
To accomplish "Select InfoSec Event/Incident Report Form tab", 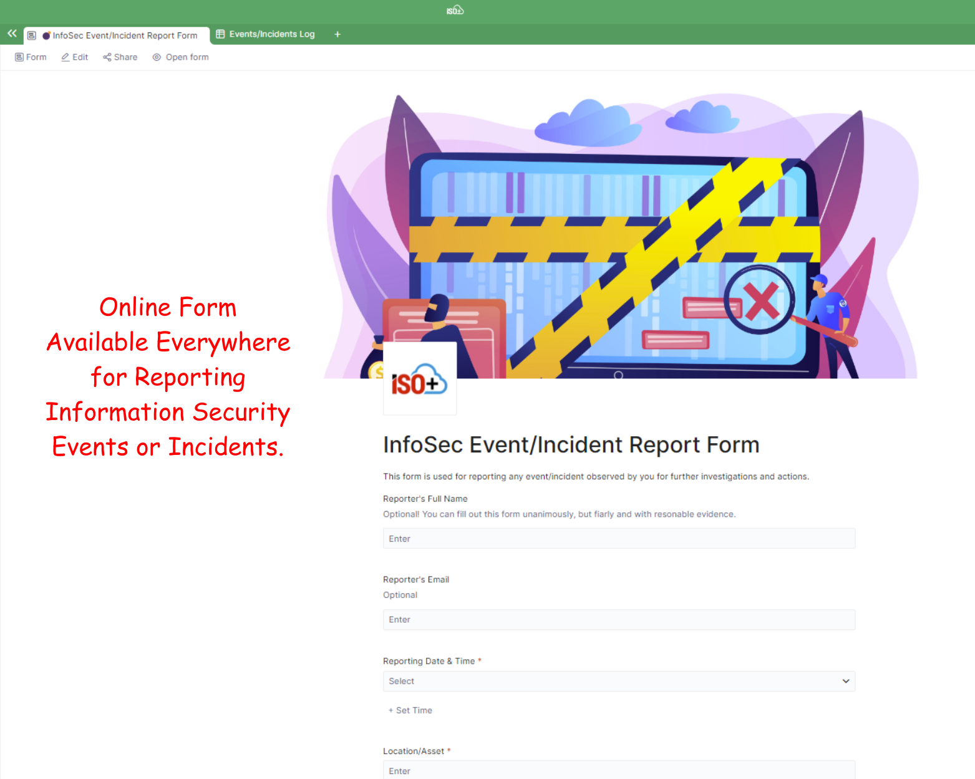I will (125, 36).
